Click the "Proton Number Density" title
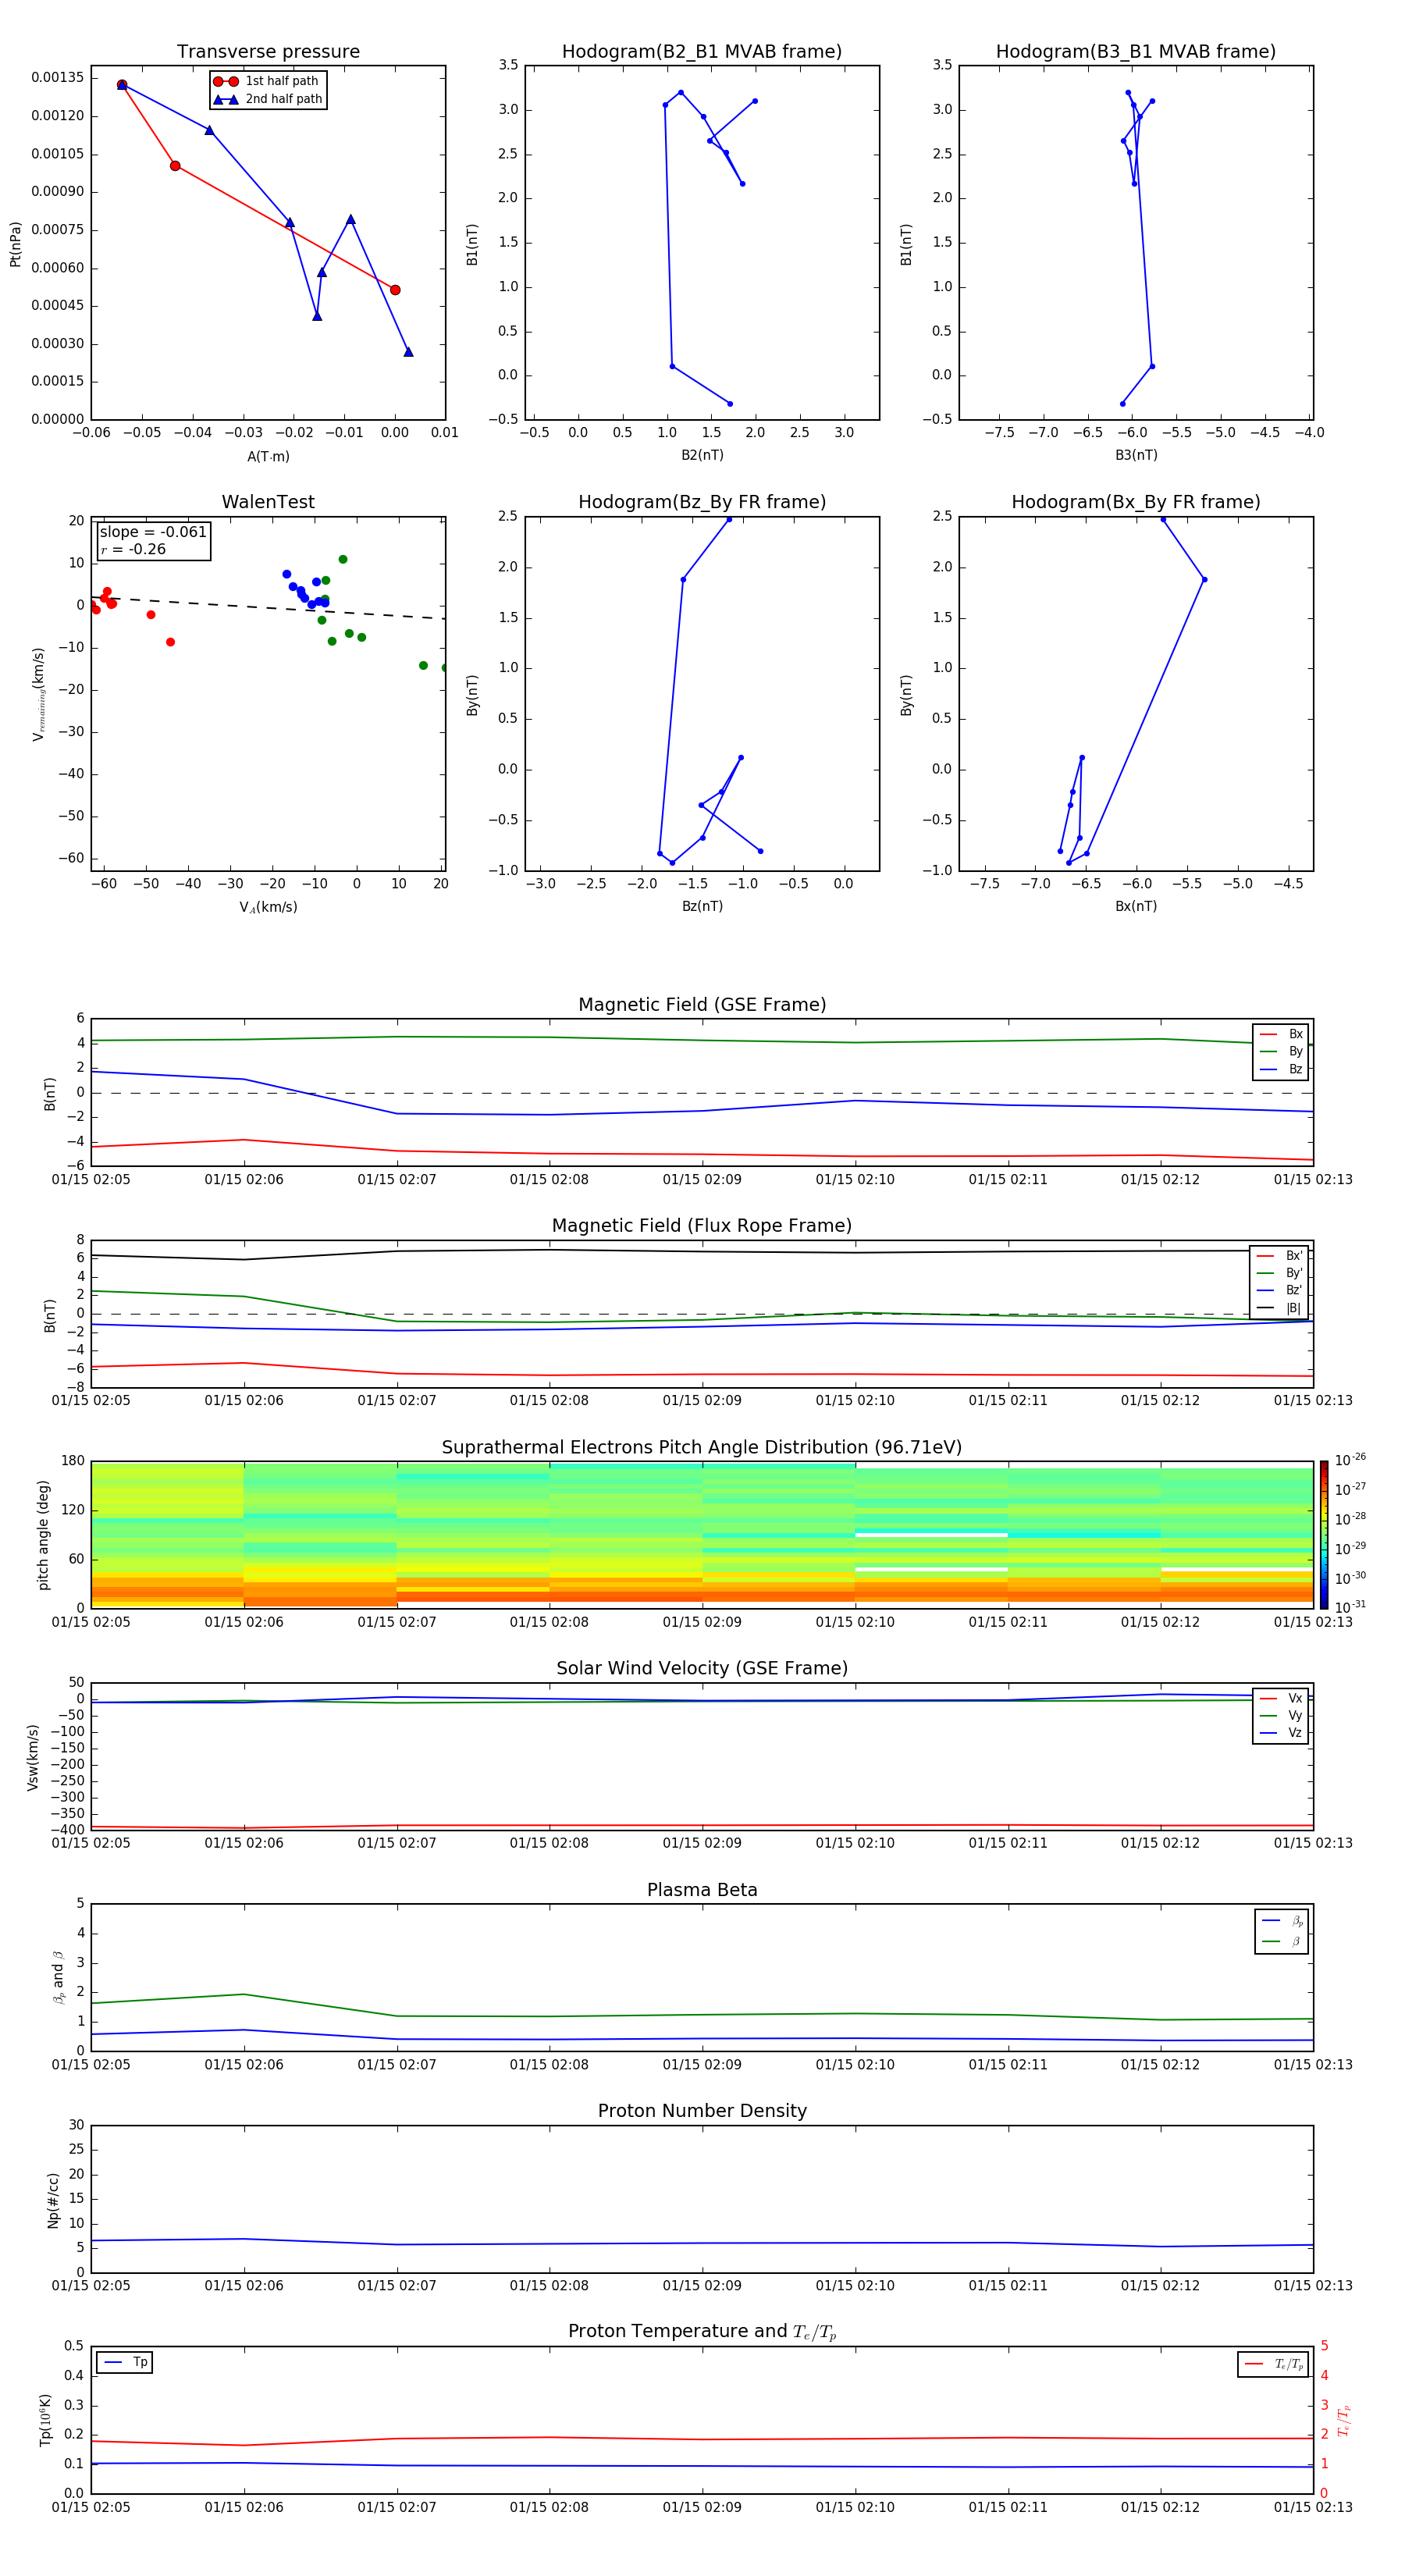 coord(702,2111)
